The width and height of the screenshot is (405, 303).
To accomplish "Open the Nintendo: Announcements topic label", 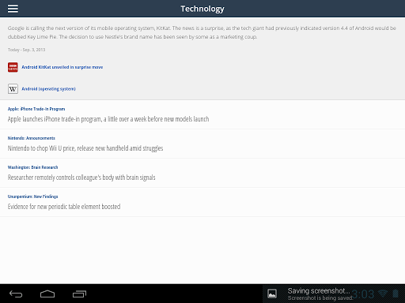I will coord(32,138).
